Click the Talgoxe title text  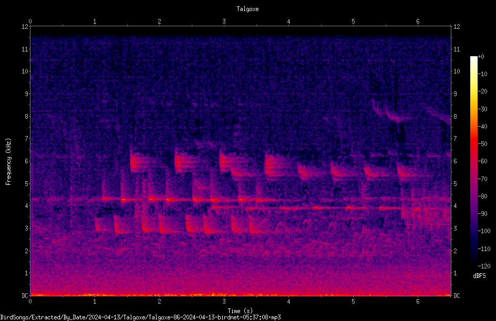(x=247, y=9)
